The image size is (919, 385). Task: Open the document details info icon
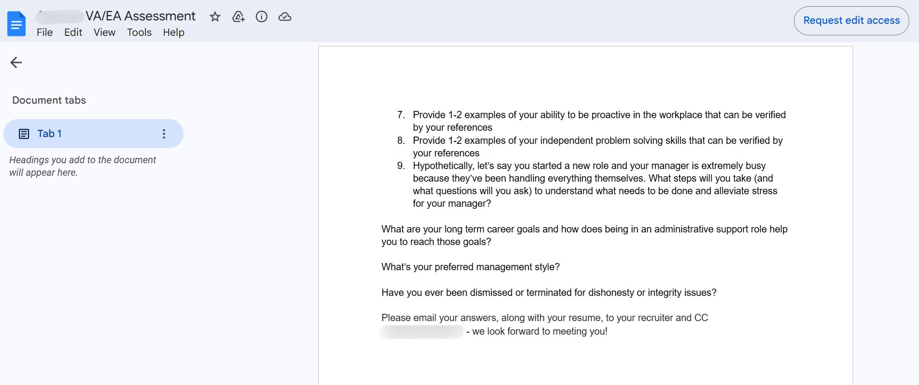(x=262, y=17)
